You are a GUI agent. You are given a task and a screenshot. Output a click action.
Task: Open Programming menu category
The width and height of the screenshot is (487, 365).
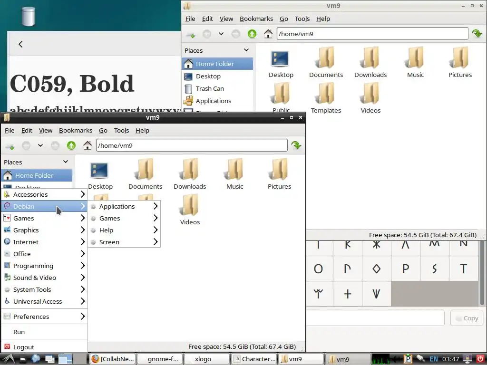click(x=44, y=266)
